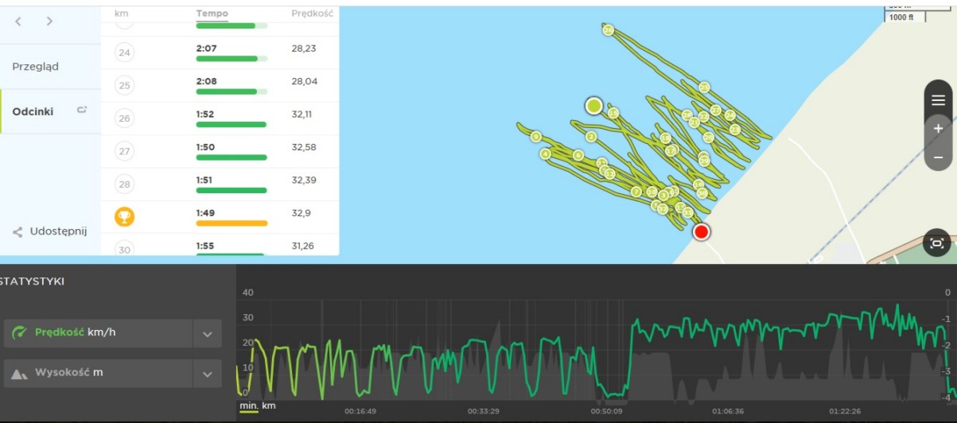Viewport: 957px width, 423px height.
Task: Click the speedometer icon beside Prędkość
Action: (21, 333)
